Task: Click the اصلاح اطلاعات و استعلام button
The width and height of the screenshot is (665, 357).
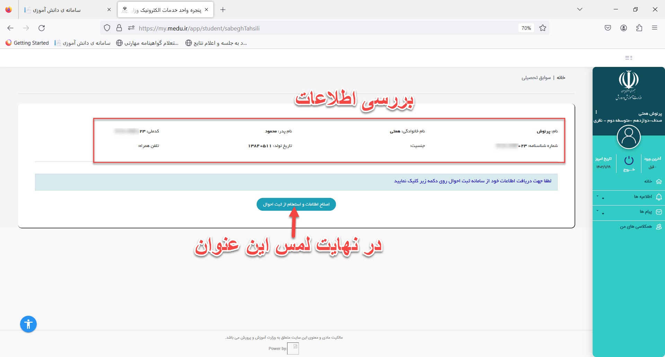Action: tap(296, 204)
